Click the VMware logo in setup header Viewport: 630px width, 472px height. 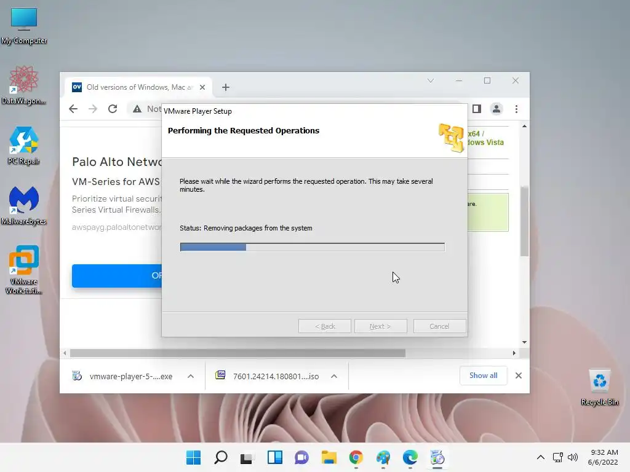[451, 138]
